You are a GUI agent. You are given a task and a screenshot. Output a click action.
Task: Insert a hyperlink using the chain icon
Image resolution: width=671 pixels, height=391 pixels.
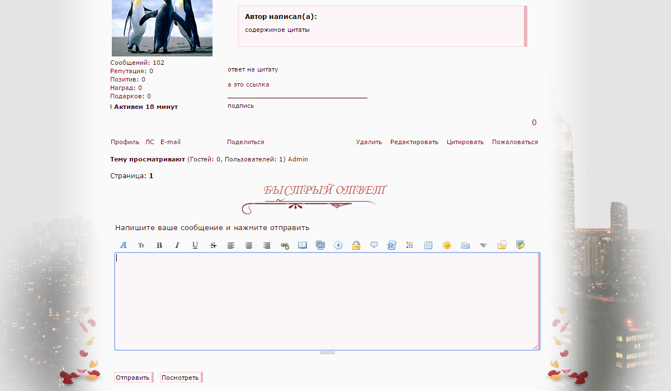(x=285, y=245)
